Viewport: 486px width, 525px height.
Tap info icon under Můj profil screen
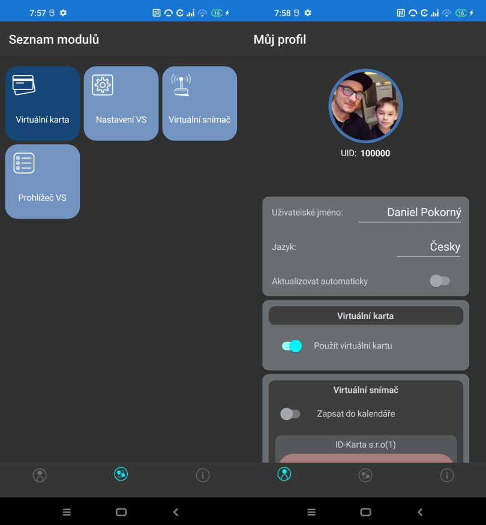coord(447,475)
